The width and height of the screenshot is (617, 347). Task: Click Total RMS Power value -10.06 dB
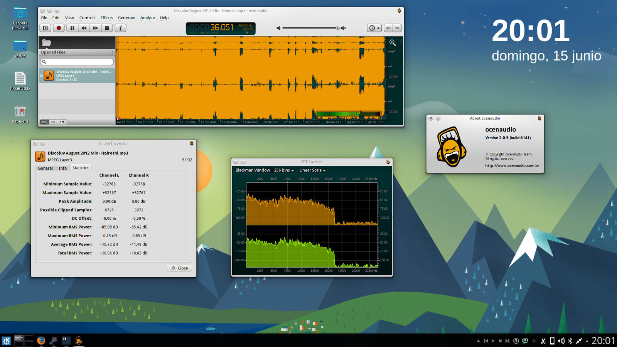(x=109, y=253)
